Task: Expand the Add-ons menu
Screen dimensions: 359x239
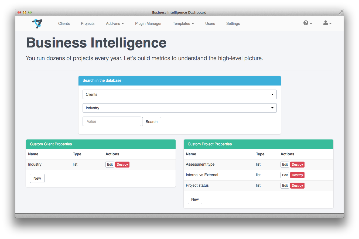Action: [x=115, y=23]
